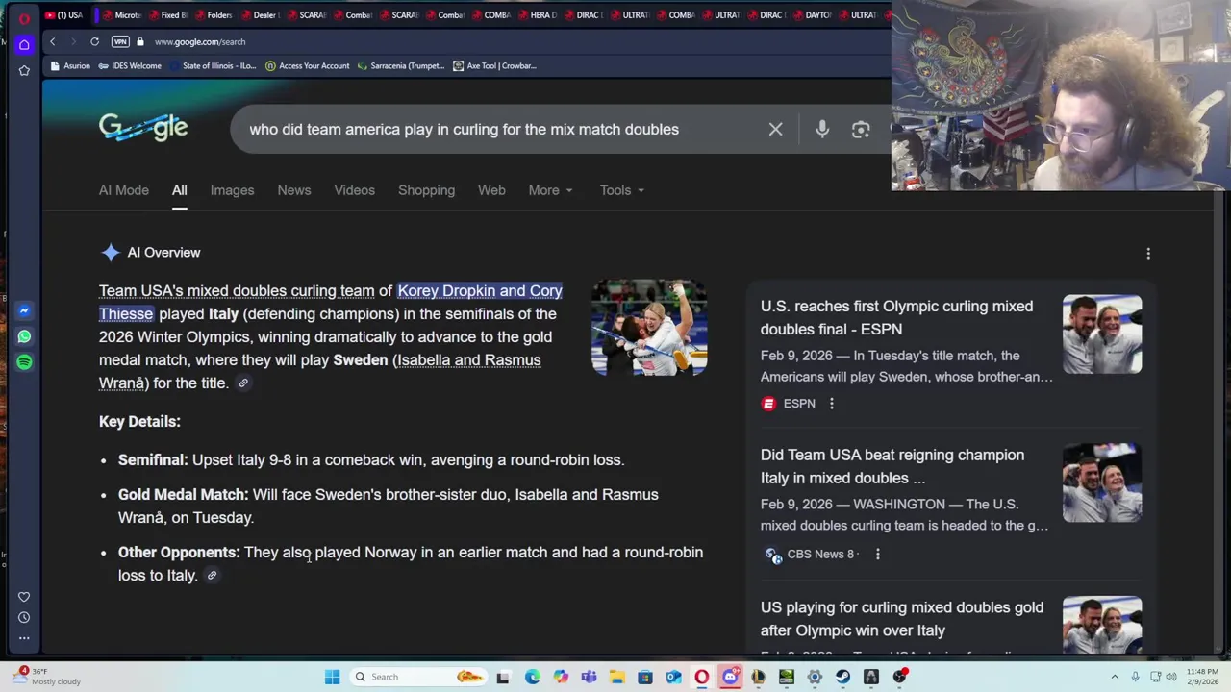Open the Windows Start menu
Viewport: 1231px width, 692px height.
point(332,677)
